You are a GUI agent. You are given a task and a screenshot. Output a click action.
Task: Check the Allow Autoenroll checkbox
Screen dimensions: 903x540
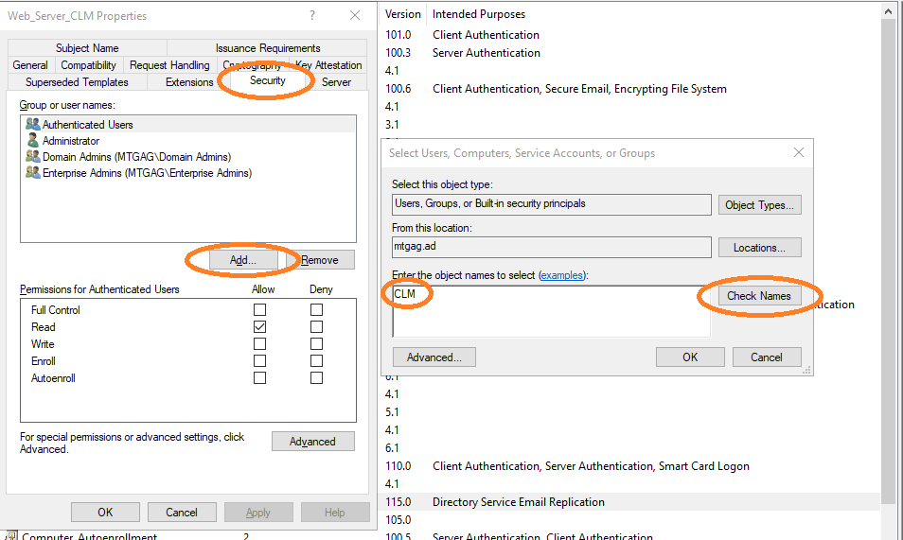tap(259, 378)
